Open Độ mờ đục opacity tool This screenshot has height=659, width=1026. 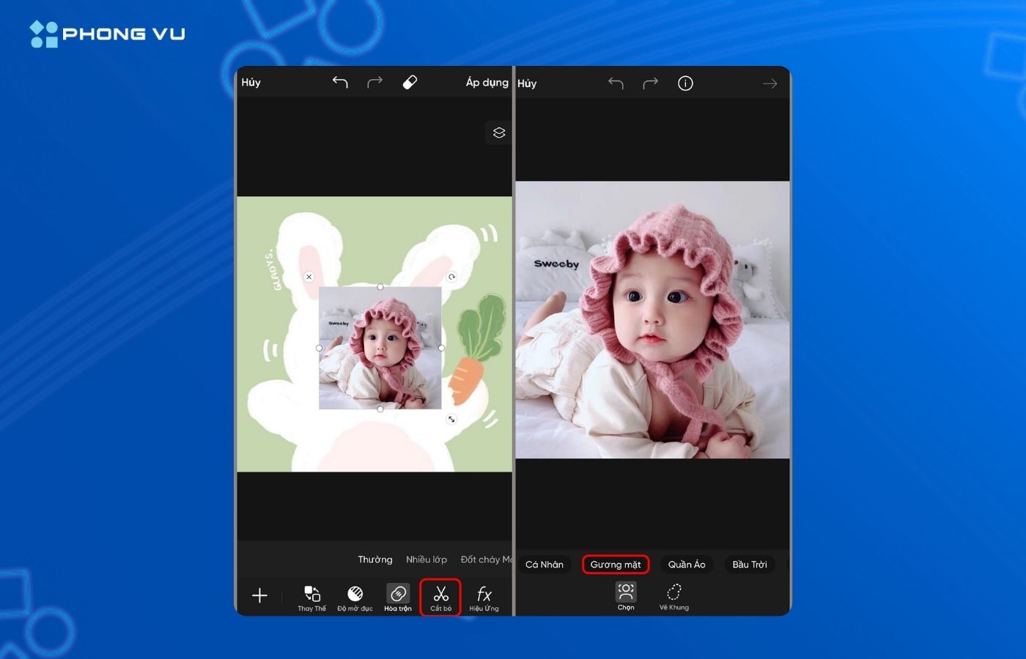coord(355,597)
